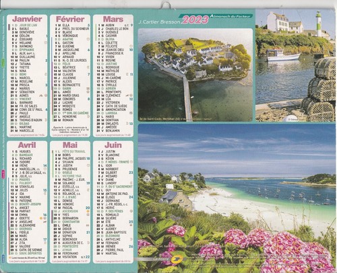Open the Mars month heading
This screenshot has width=337, height=273.
tap(113, 19)
